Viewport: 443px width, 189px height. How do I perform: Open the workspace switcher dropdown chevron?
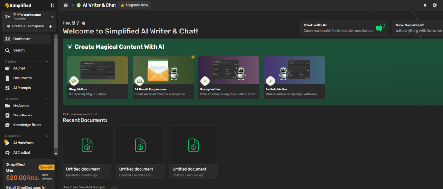(x=52, y=17)
